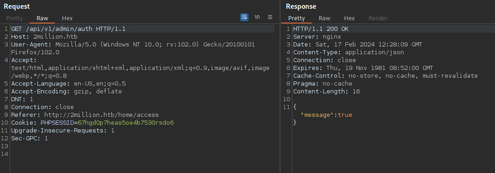Click the Accept-Language: en-US header
This screenshot has width=495, height=173.
click(x=68, y=84)
